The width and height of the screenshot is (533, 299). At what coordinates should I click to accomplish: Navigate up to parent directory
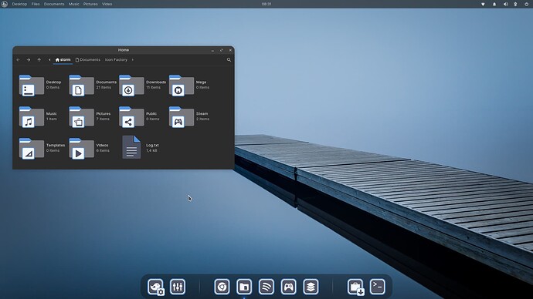[39, 59]
